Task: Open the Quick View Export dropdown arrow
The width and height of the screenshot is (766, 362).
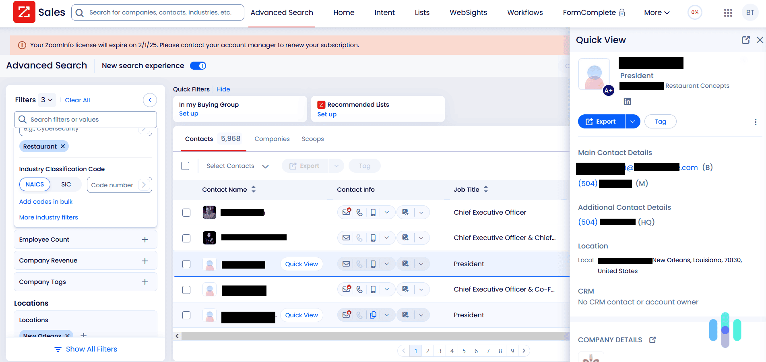Action: pyautogui.click(x=633, y=122)
